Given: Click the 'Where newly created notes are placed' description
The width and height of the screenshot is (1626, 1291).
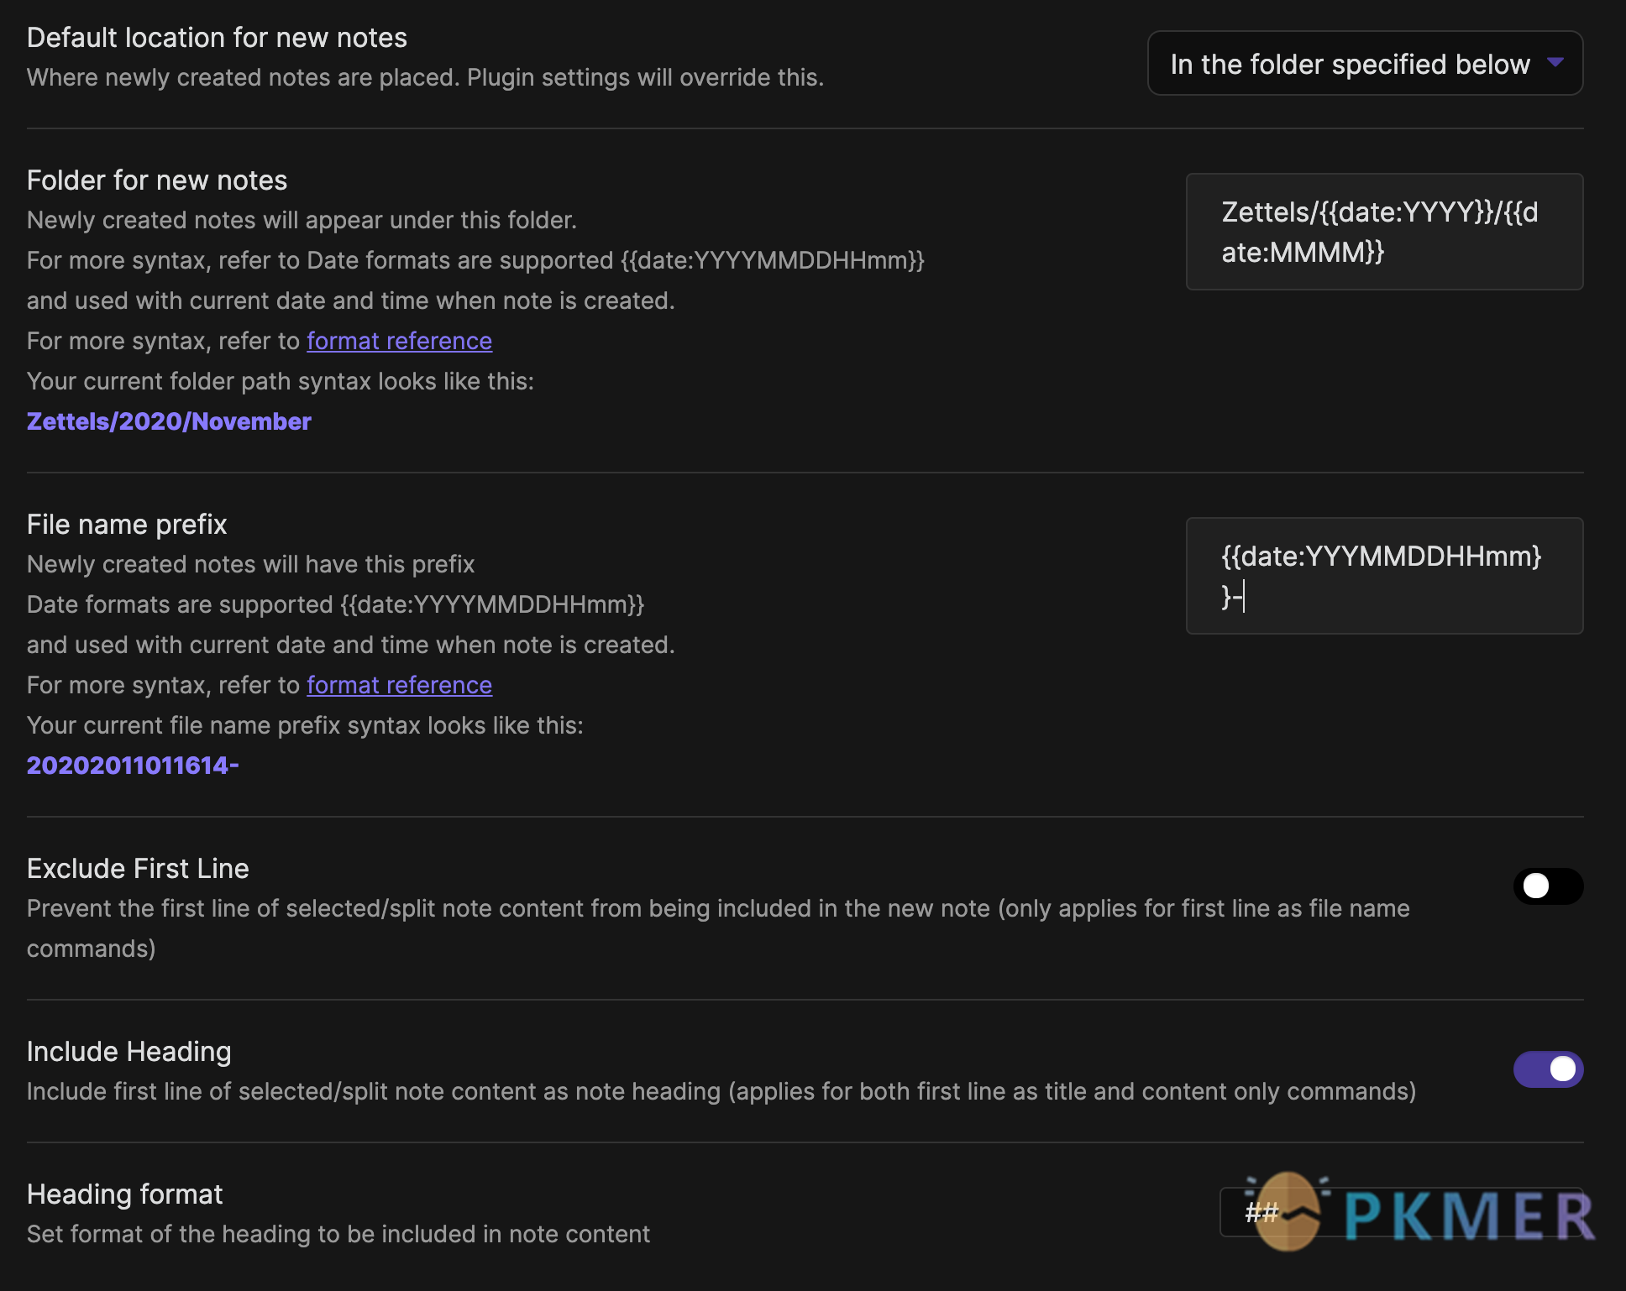Looking at the screenshot, I should 425,77.
